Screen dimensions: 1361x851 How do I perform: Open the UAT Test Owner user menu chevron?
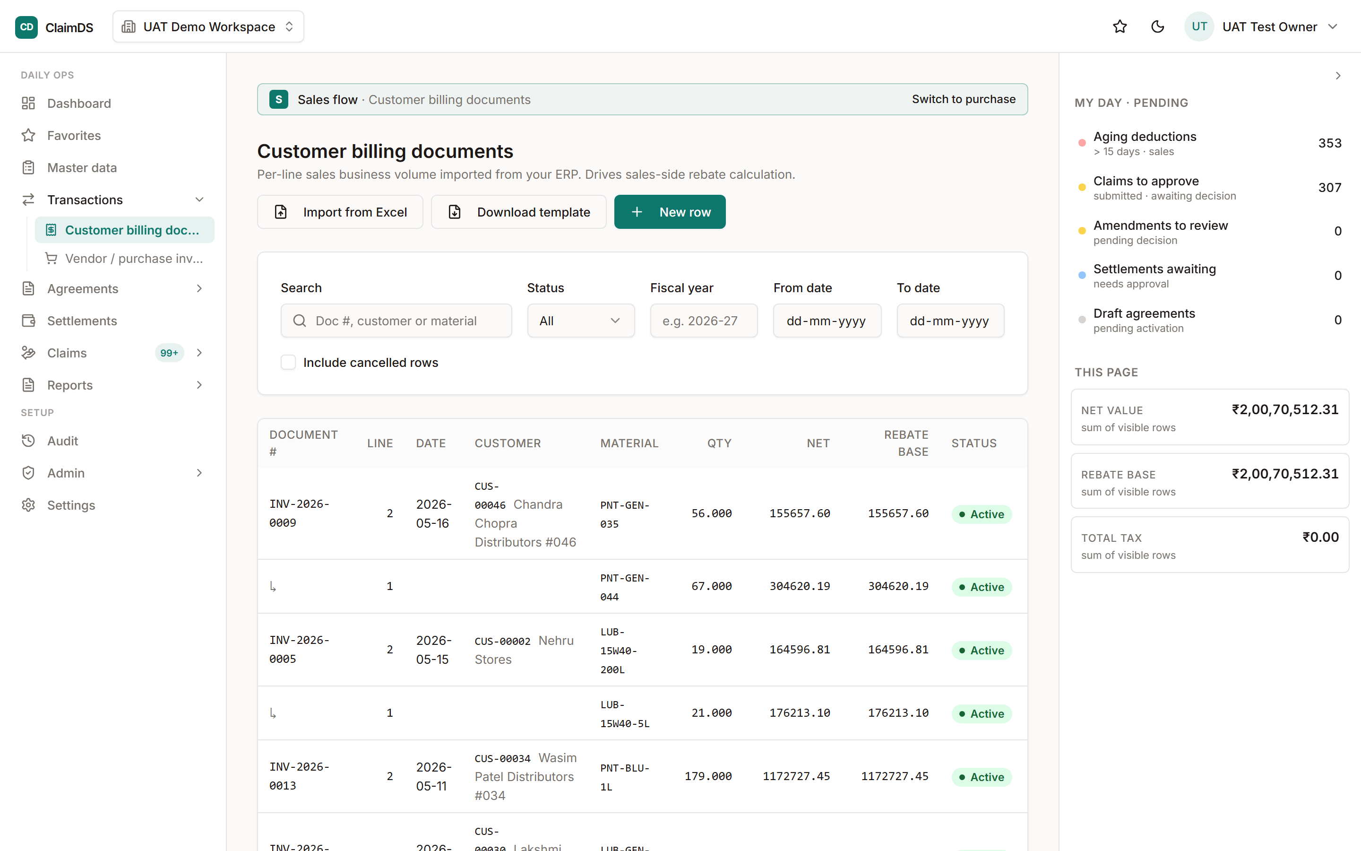point(1332,26)
